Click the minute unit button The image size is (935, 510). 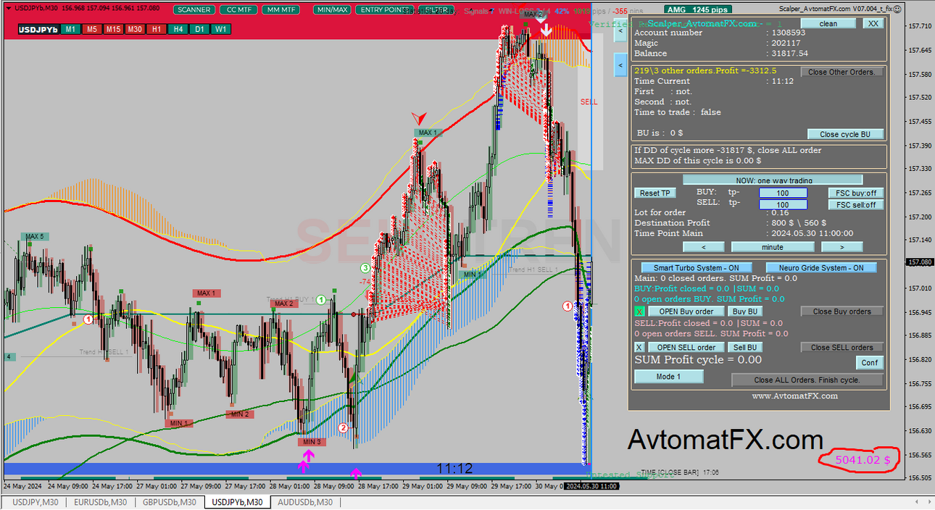pyautogui.click(x=773, y=247)
